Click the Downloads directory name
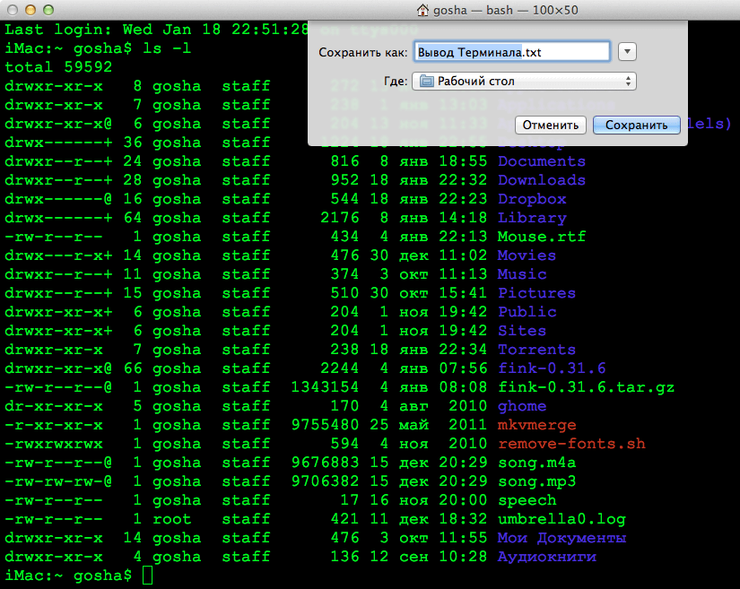This screenshot has width=740, height=589. [x=542, y=180]
